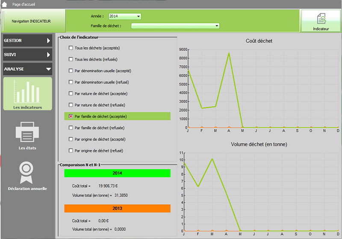Image resolution: width=342 pixels, height=239 pixels.
Task: Click the 0,00 € cost value for 2013
Action: 103,221
